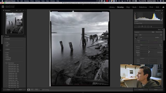Click the Previous button
166x93 pixels.
point(141,90)
